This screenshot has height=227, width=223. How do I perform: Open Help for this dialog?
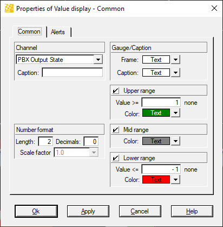coord(192,211)
